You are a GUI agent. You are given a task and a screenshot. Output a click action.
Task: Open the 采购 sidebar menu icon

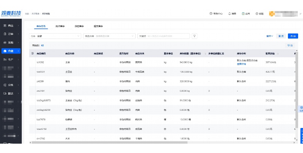coord(5,42)
